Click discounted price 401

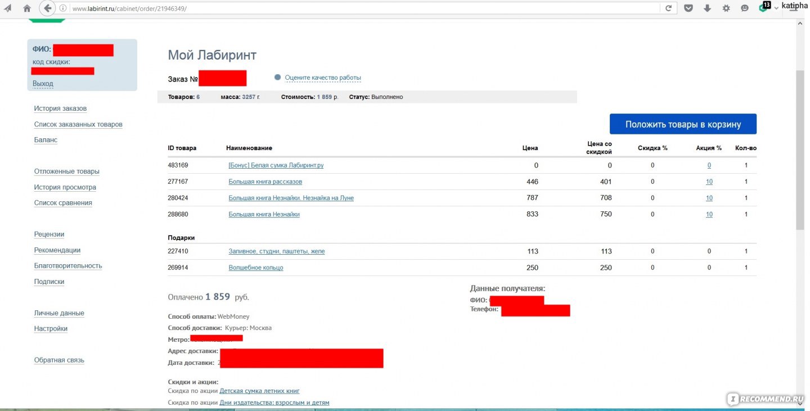(606, 182)
